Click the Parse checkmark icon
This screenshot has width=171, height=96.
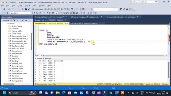click(47, 13)
